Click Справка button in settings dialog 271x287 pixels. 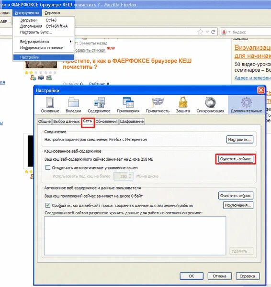pyautogui.click(x=248, y=276)
